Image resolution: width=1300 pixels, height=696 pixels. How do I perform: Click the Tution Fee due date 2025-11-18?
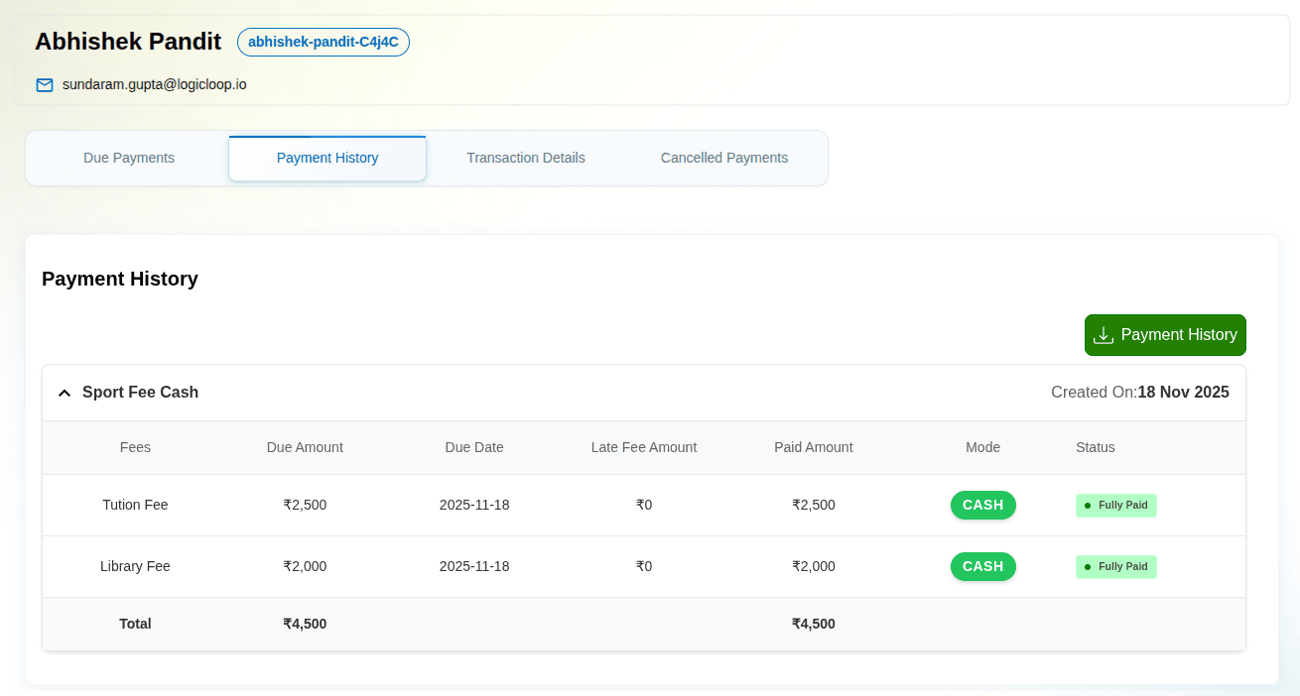tap(474, 505)
